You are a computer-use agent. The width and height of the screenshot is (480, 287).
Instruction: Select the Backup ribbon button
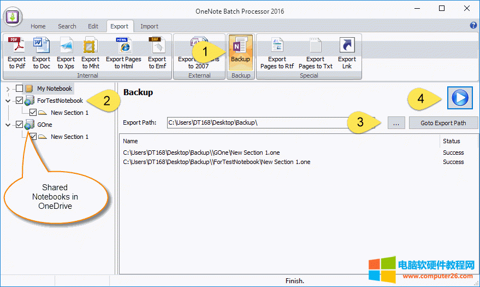240,51
